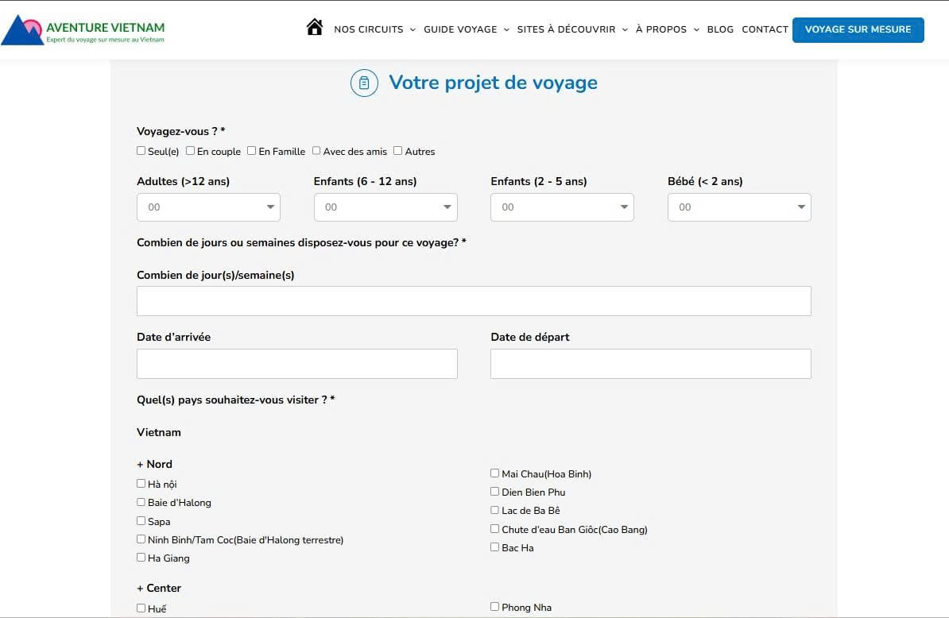949x618 pixels.
Task: Click the home icon in navigation
Action: 314,27
